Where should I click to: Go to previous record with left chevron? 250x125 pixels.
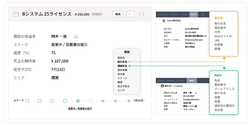pyautogui.click(x=140, y=14)
